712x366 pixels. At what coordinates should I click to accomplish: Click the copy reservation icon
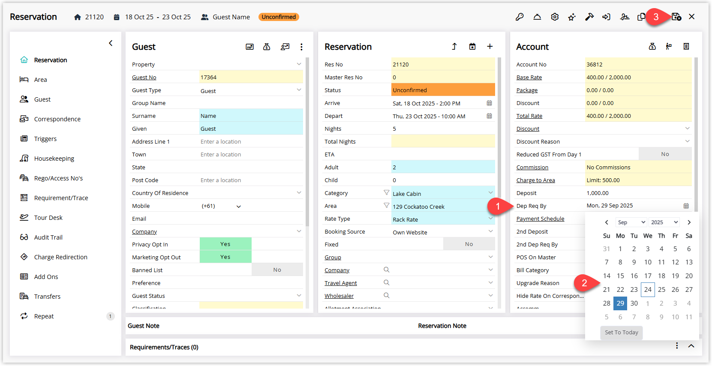click(641, 17)
